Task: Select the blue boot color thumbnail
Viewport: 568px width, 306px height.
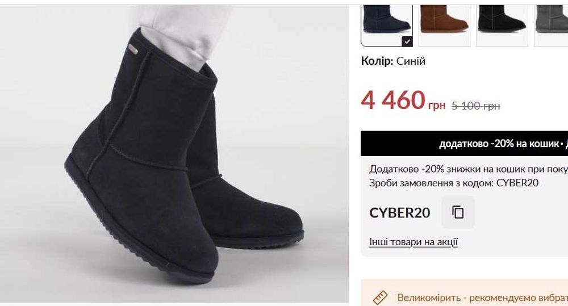Action: [386, 26]
